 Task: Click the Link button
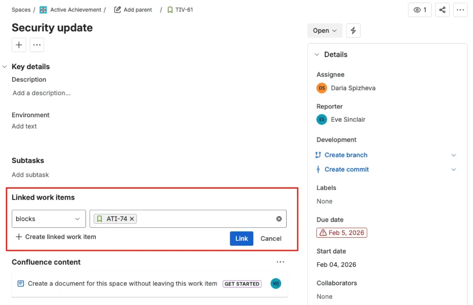point(241,238)
